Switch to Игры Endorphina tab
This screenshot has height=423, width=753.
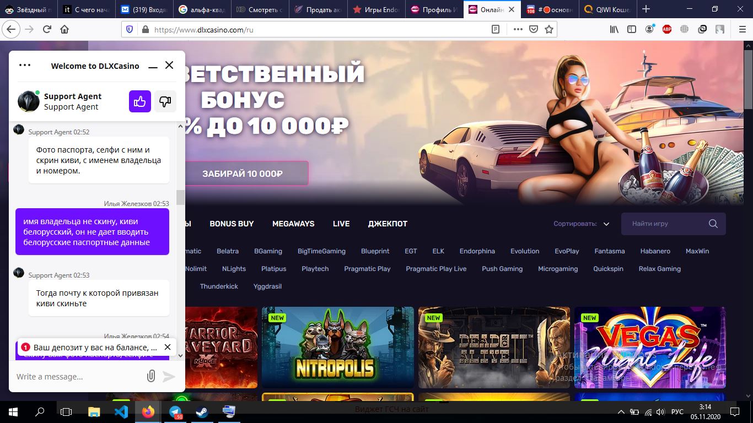click(x=376, y=9)
